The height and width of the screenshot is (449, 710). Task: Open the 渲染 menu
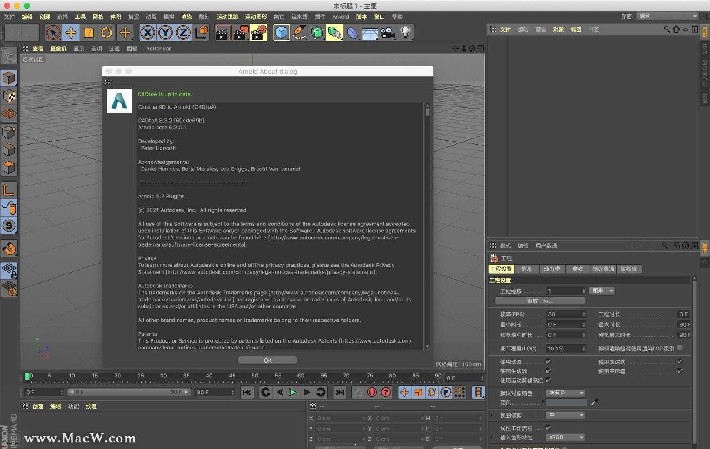(187, 17)
